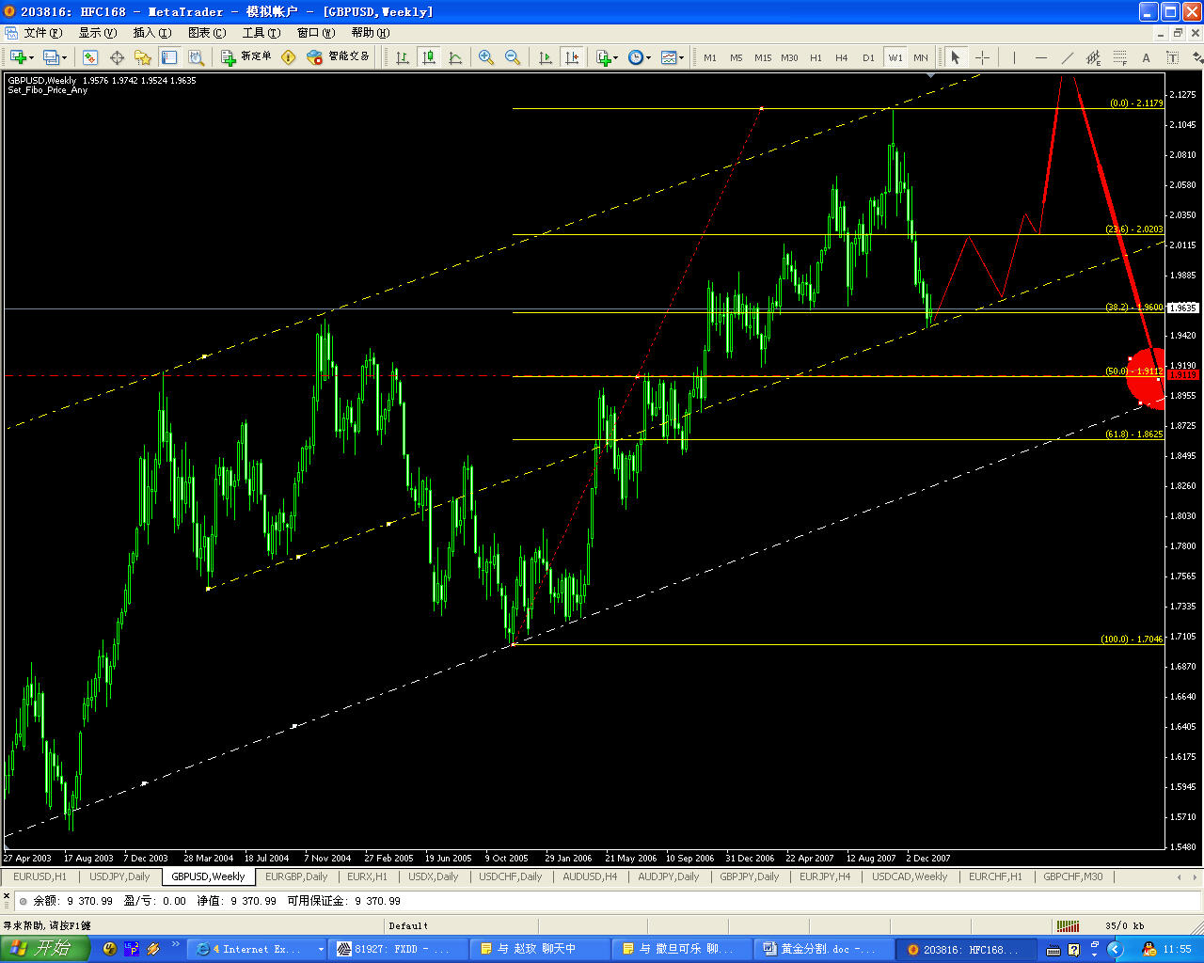Viewport: 1204px width, 963px height.
Task: Open the 图表 (Charts) menu
Action: click(x=207, y=33)
